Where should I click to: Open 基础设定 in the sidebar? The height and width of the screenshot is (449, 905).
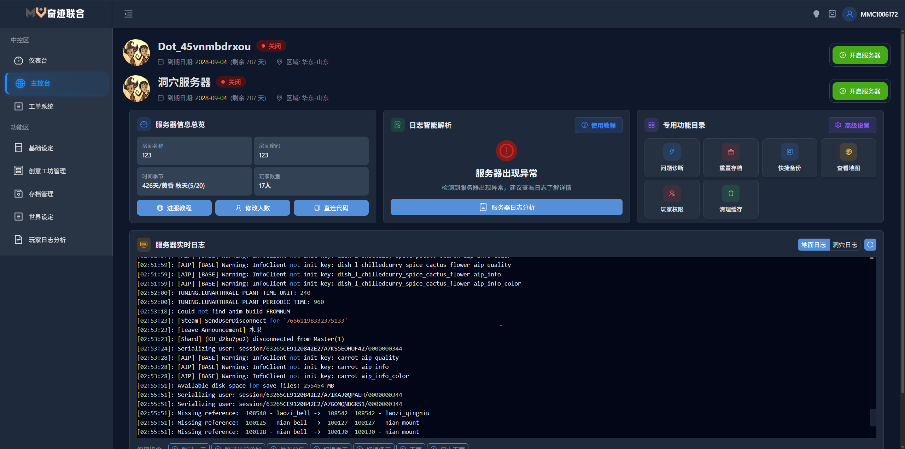click(57, 148)
